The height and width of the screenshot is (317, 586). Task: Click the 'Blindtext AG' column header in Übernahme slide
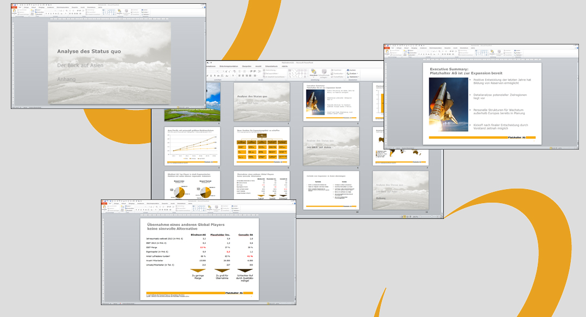(x=199, y=235)
